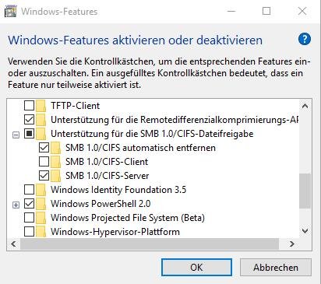The width and height of the screenshot is (321, 284).
Task: Select the SMB 1.0/CIFS automatisch entfernen item
Action: [140, 148]
